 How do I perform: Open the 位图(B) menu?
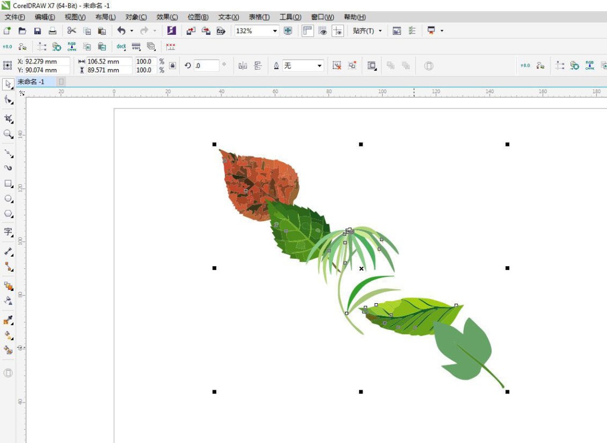[x=198, y=17]
